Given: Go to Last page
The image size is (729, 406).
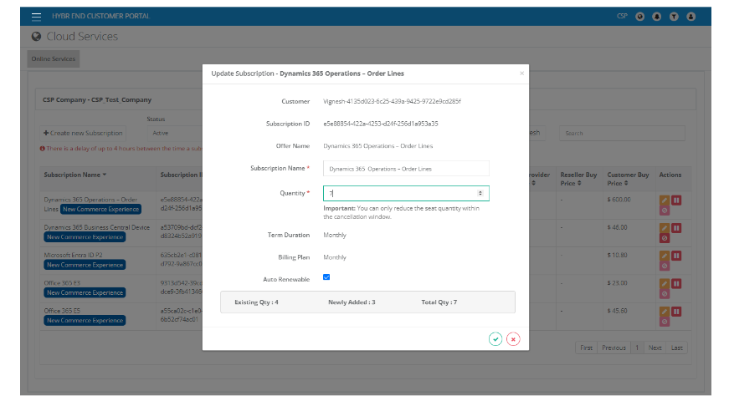Looking at the screenshot, I should pos(676,348).
